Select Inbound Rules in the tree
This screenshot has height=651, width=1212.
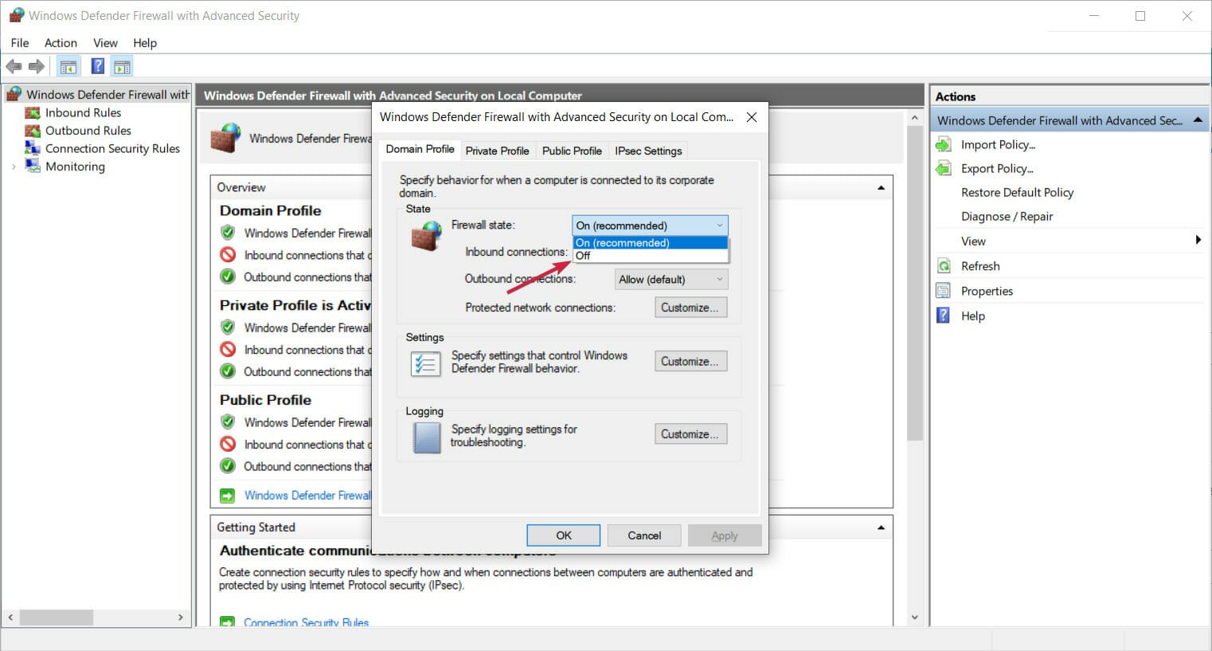point(83,113)
